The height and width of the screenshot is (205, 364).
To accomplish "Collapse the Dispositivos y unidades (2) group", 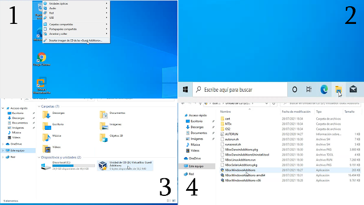I will pyautogui.click(x=39, y=157).
